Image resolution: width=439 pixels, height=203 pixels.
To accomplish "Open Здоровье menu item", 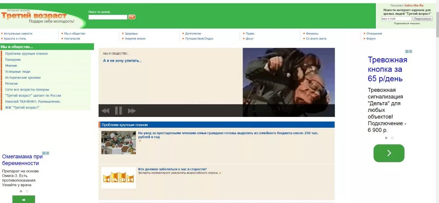I will (131, 34).
